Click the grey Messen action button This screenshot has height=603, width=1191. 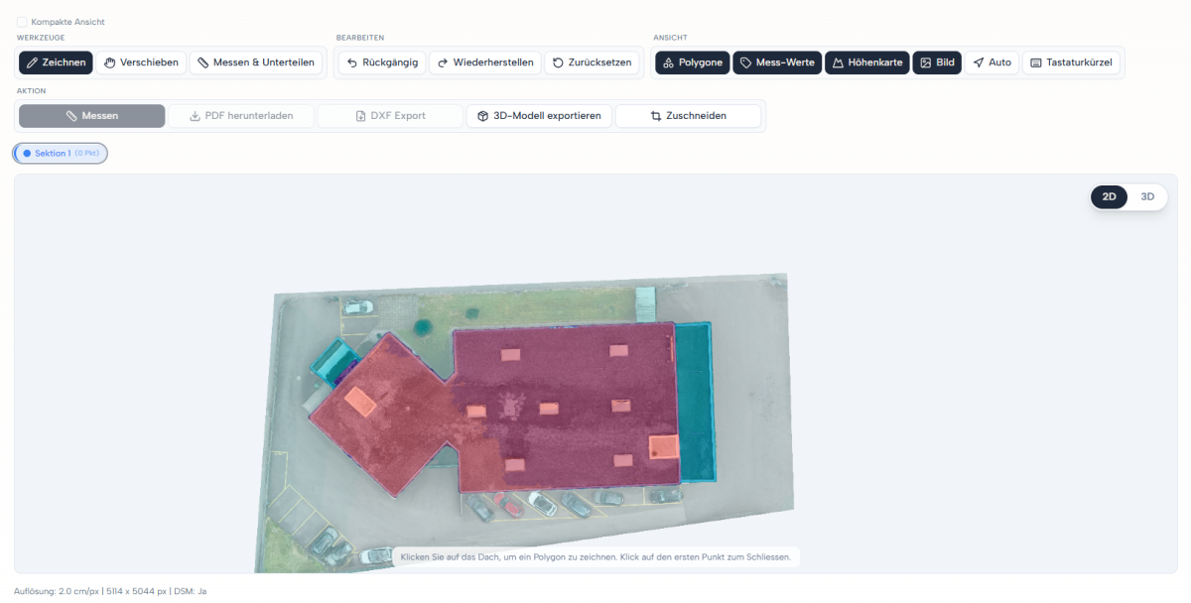point(92,116)
